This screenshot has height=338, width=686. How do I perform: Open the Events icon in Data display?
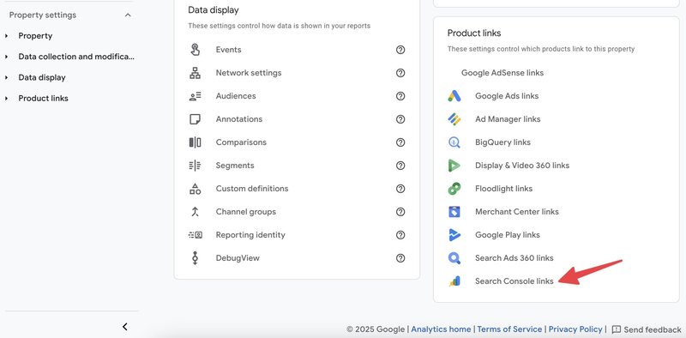(196, 50)
